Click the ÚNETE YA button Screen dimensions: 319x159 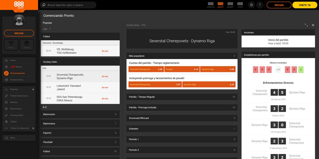pos(305,5)
